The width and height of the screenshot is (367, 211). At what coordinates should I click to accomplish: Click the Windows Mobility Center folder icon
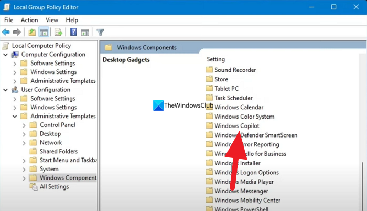(x=209, y=200)
